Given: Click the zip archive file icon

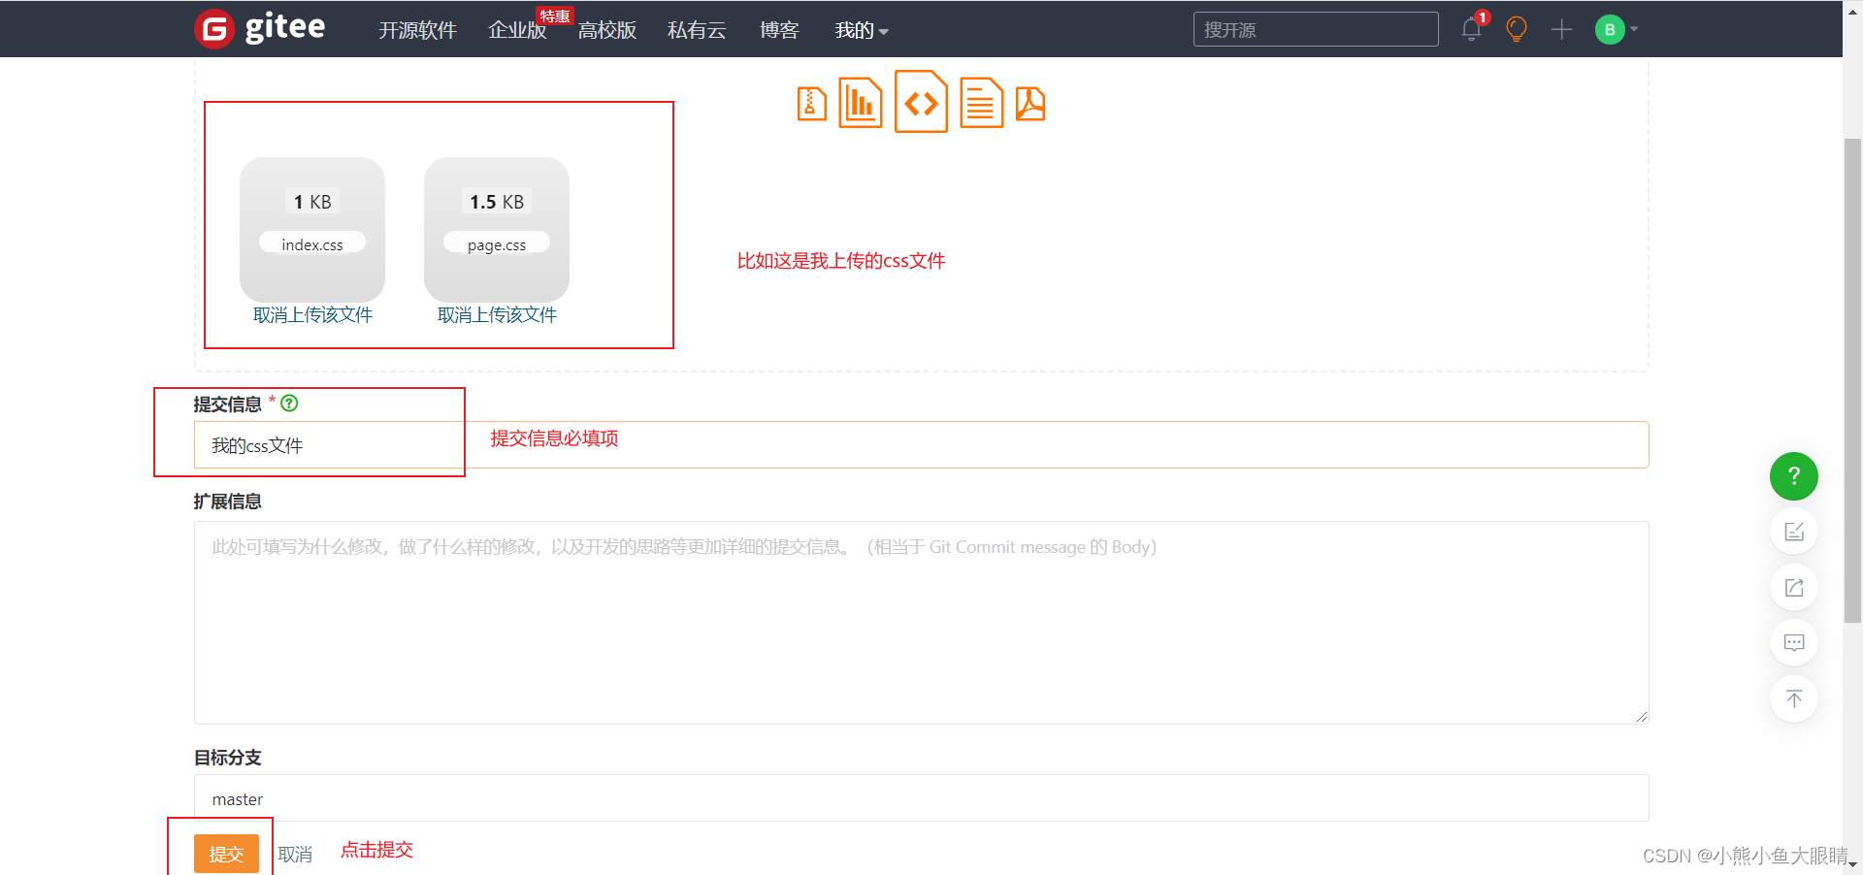Looking at the screenshot, I should [811, 103].
